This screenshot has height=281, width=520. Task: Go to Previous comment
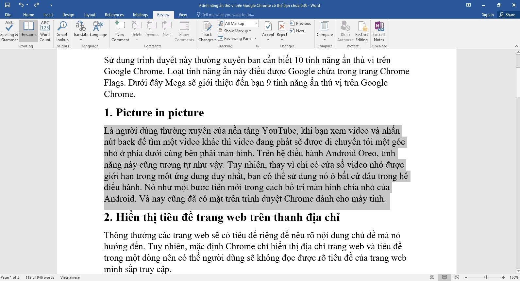click(x=152, y=31)
